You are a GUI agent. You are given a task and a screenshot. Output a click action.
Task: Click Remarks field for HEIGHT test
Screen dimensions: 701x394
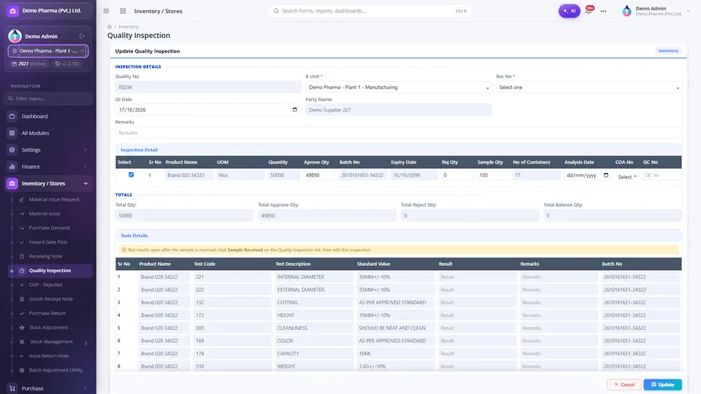point(559,315)
